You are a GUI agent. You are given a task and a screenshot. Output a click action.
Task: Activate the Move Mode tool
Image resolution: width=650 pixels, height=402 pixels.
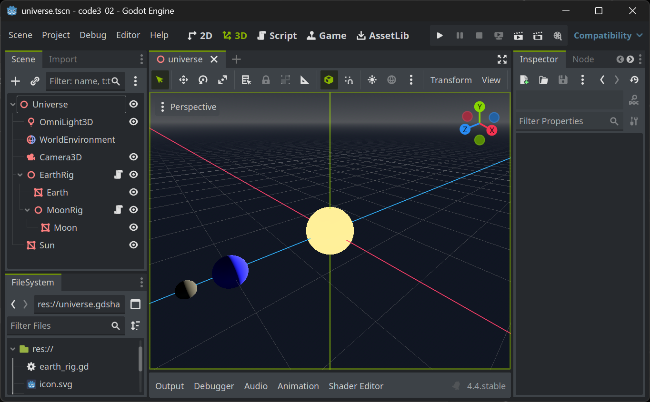tap(183, 80)
